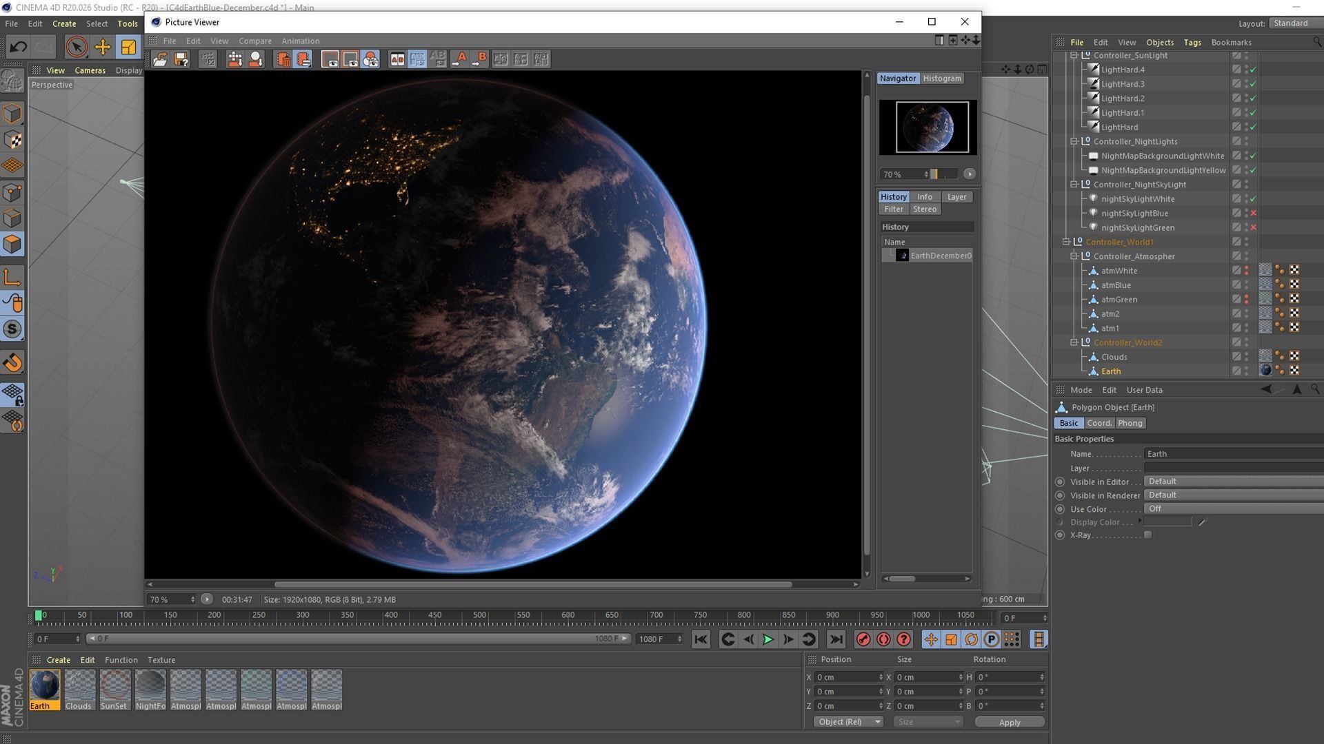Click Clear Hard Disk Cache trash icon
Image resolution: width=1324 pixels, height=744 pixels.
pos(283,59)
